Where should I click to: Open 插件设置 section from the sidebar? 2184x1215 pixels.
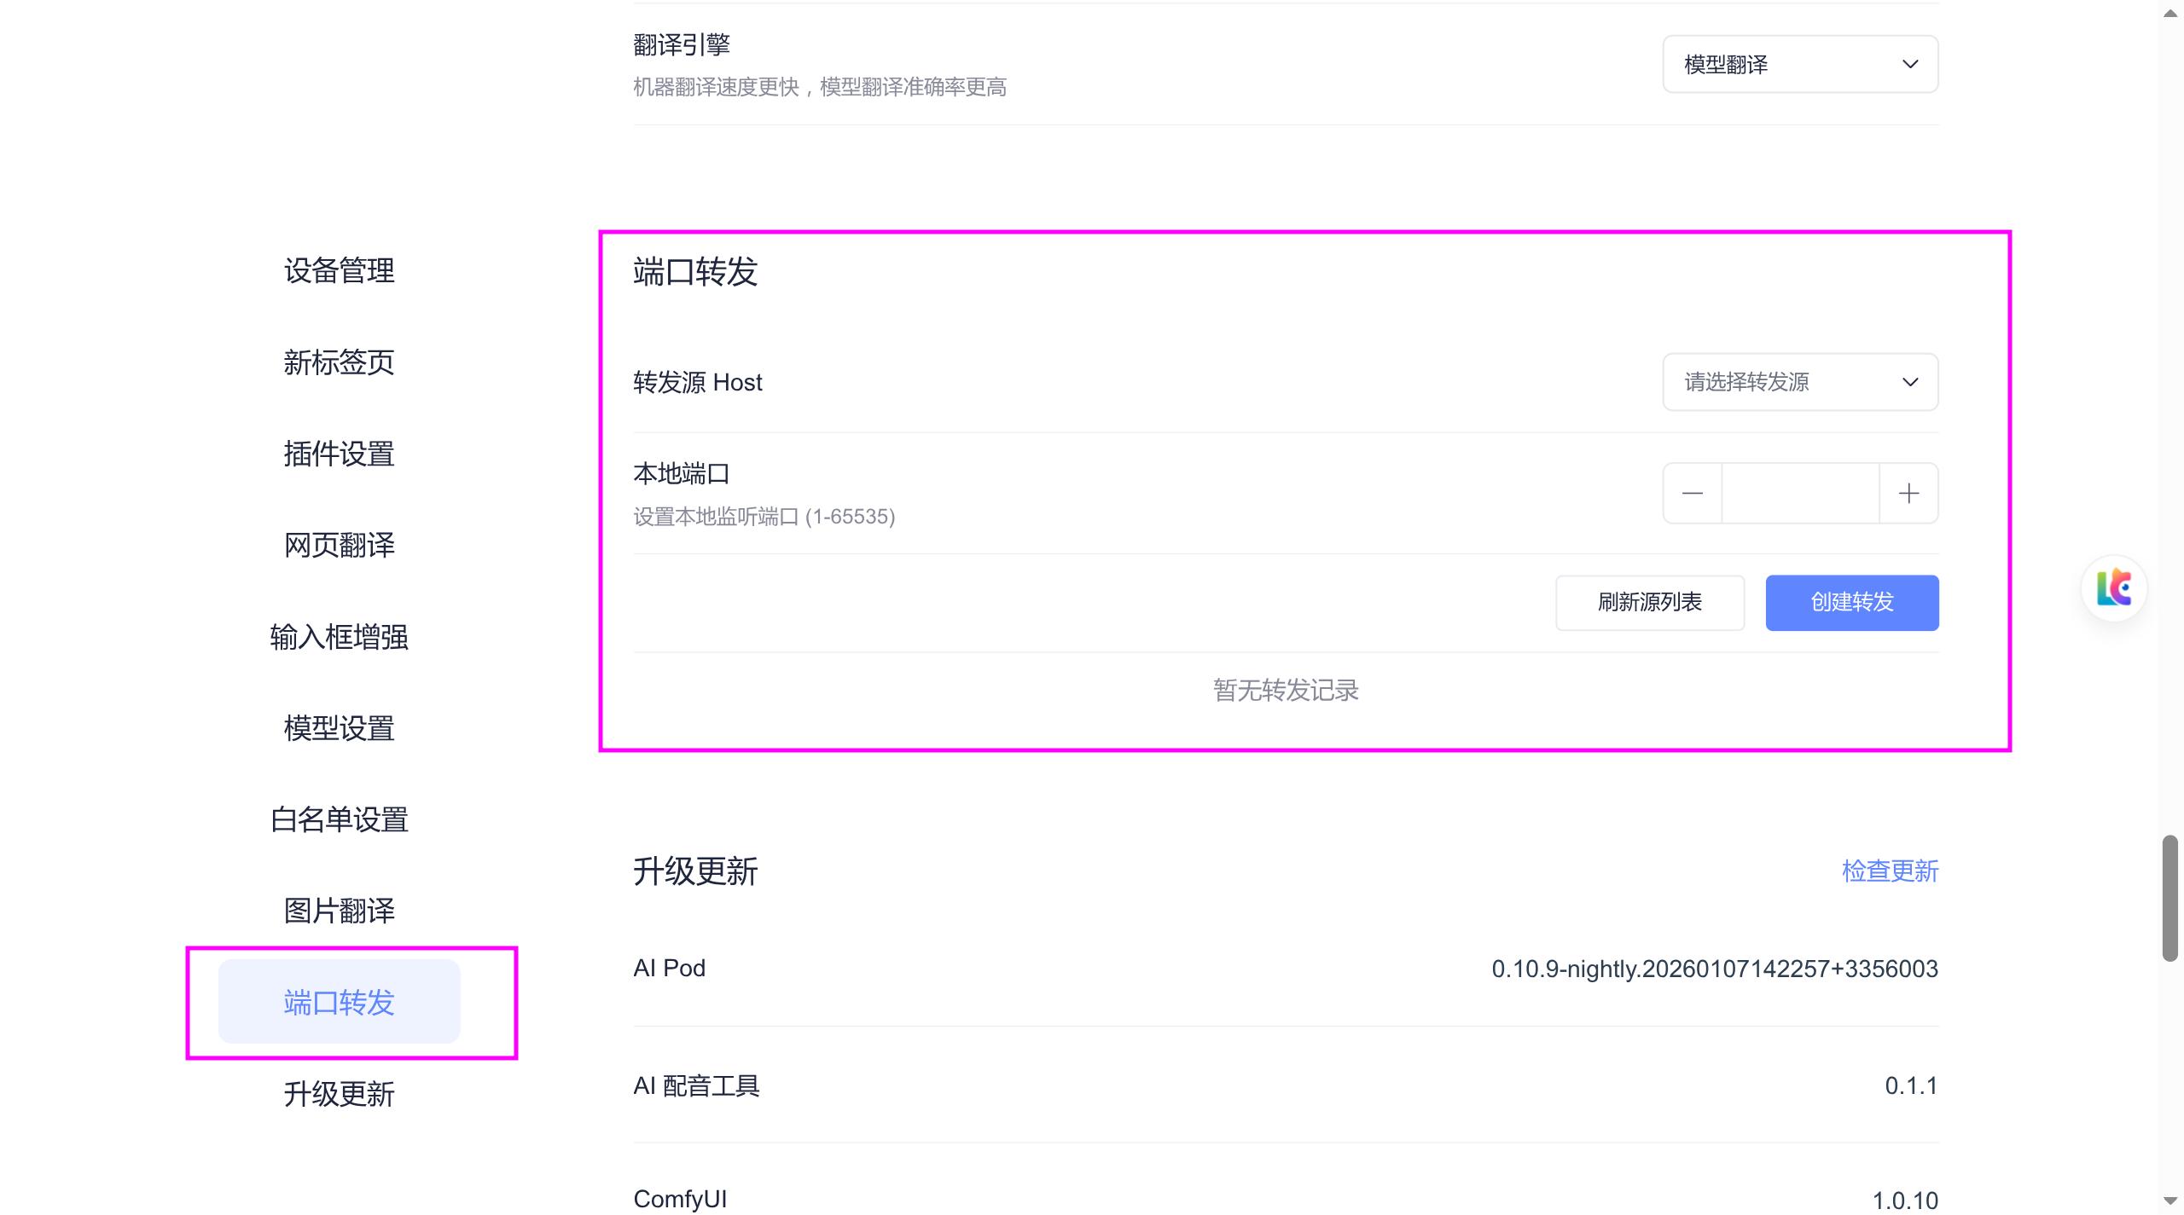pyautogui.click(x=339, y=454)
